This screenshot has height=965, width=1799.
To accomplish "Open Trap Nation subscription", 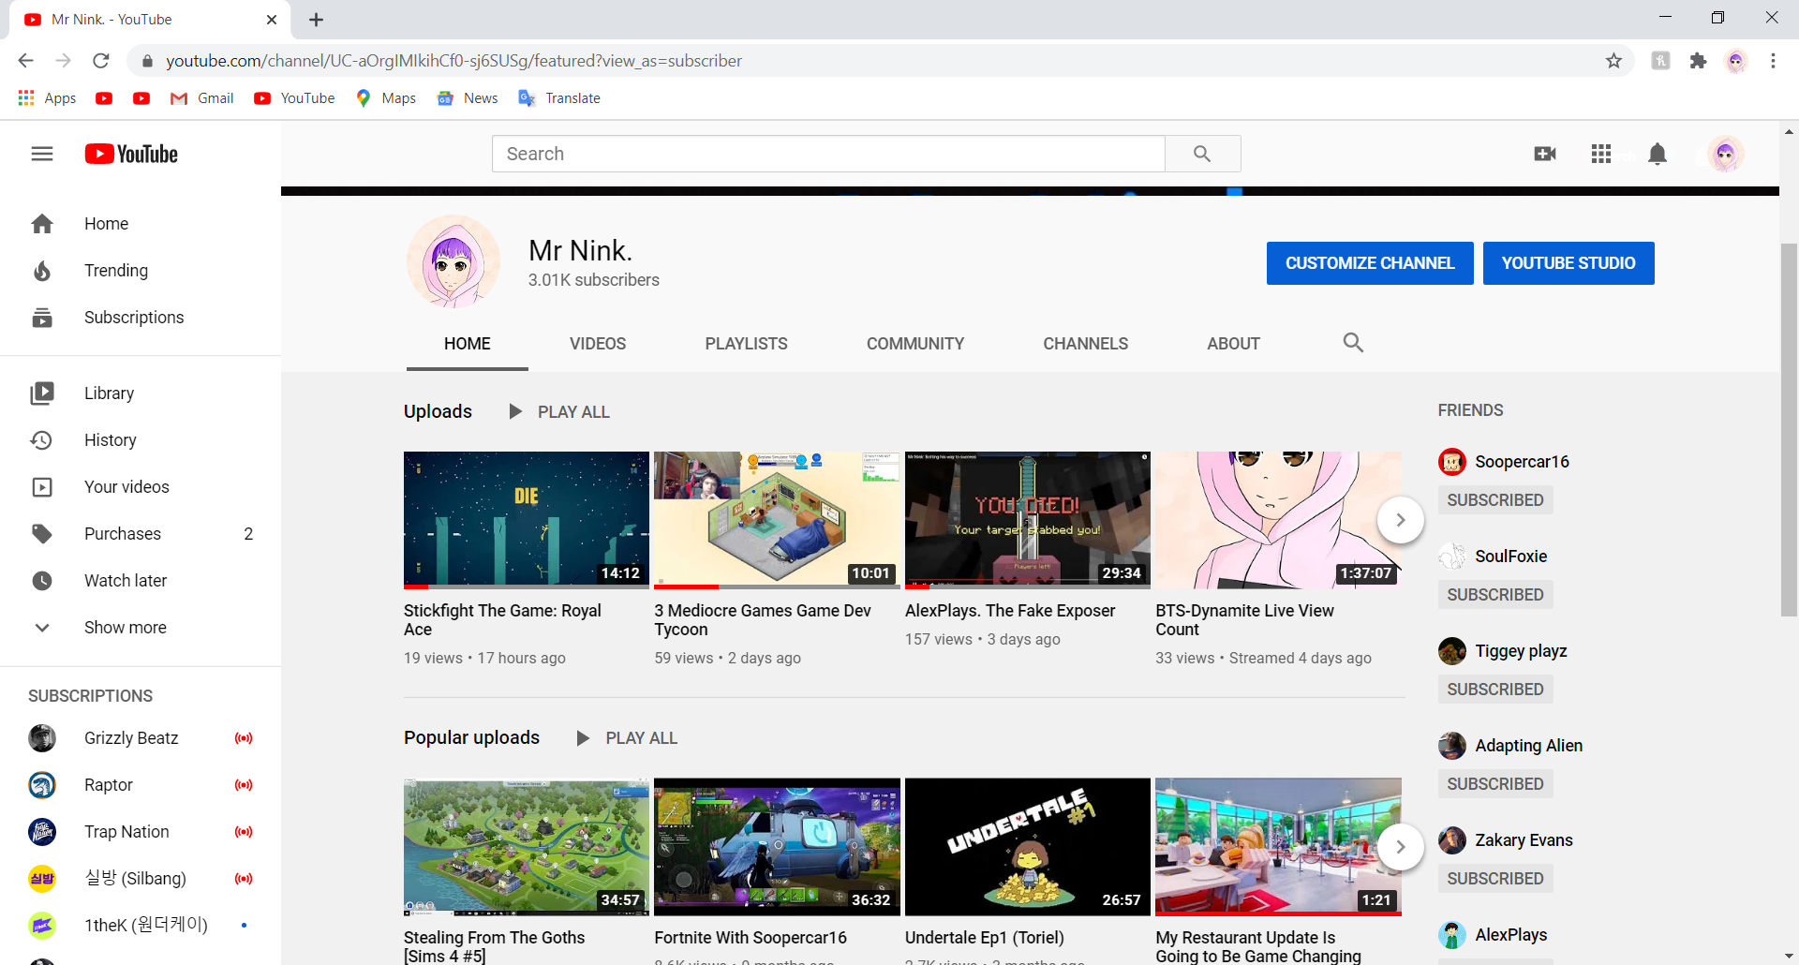I will pos(141,832).
